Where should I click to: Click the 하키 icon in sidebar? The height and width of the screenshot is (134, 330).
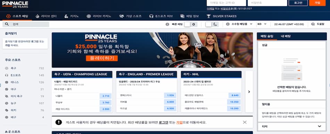click(x=7, y=110)
